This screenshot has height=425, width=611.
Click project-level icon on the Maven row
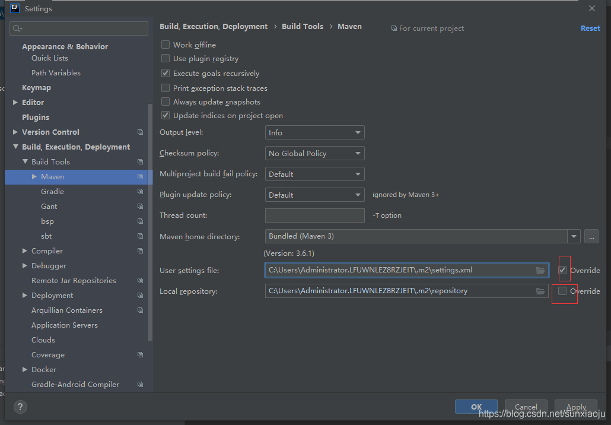point(140,177)
